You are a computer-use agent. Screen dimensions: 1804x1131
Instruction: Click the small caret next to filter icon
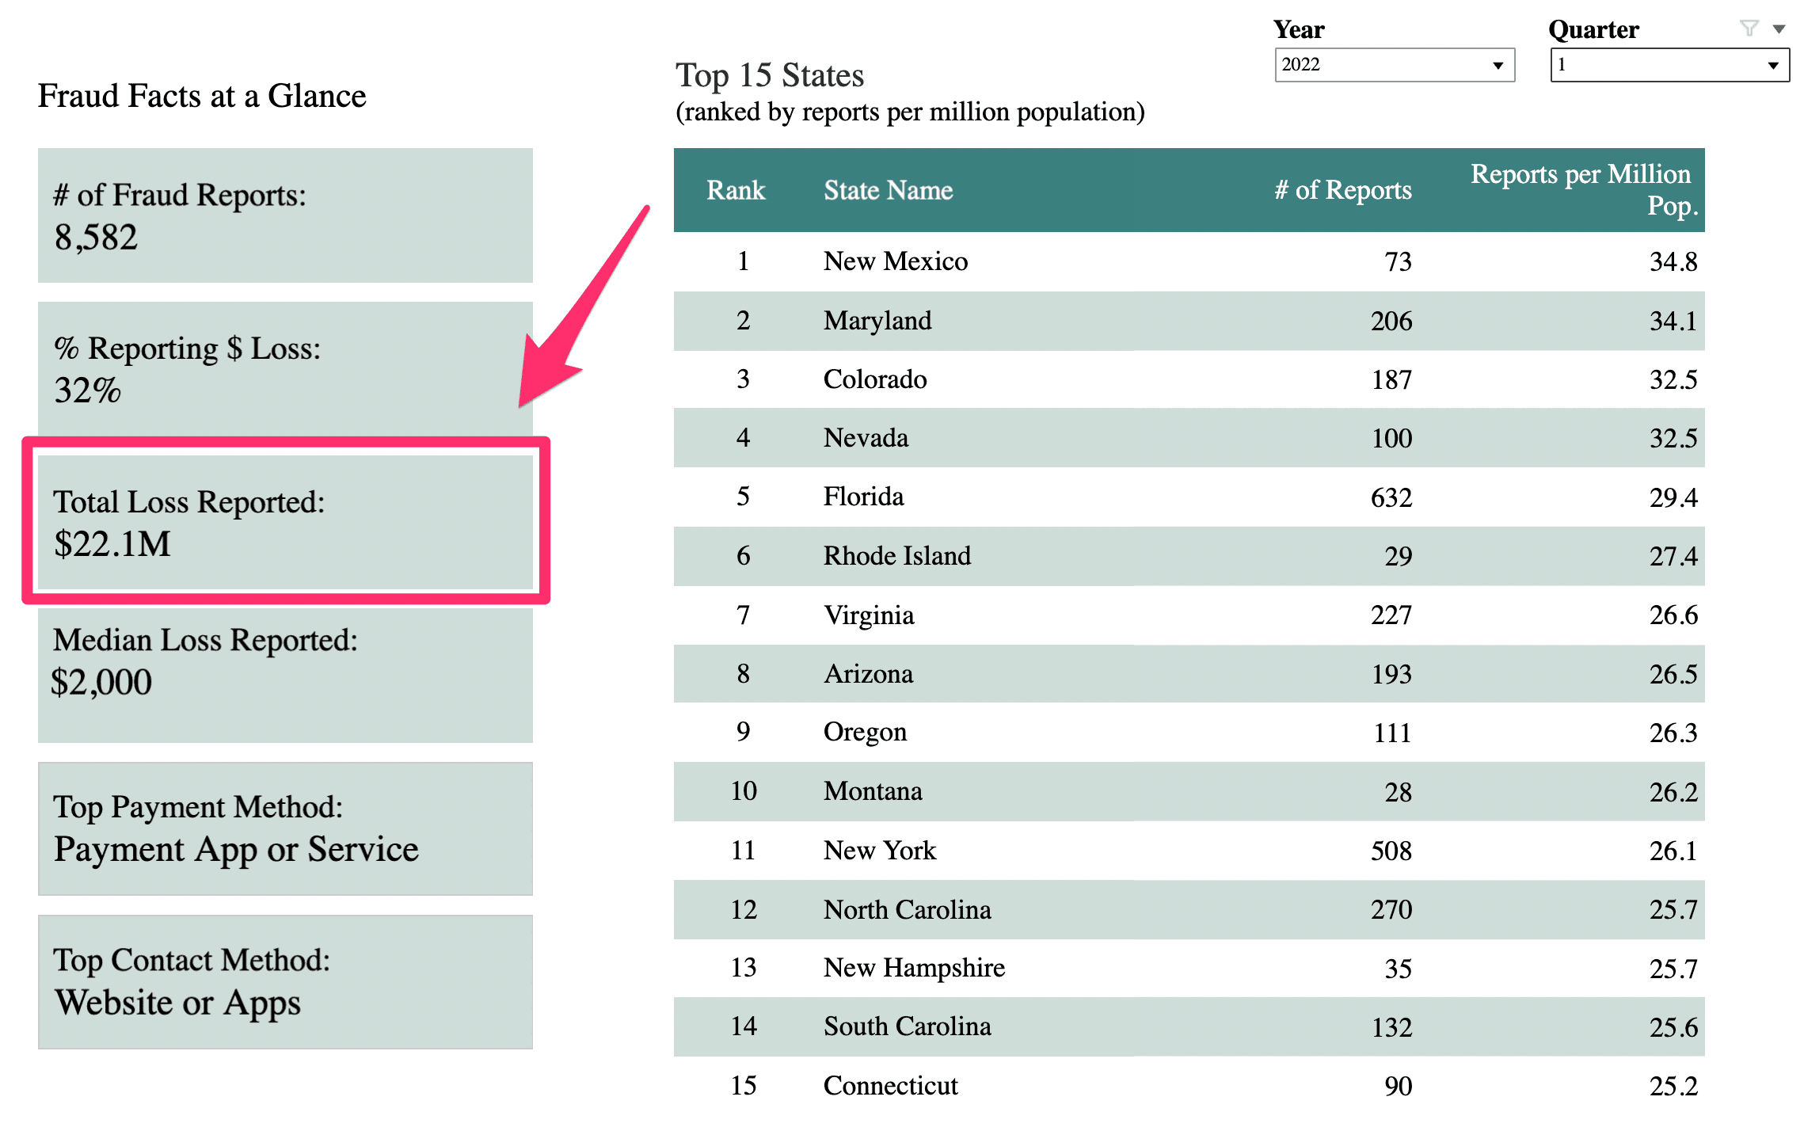[x=1779, y=29]
